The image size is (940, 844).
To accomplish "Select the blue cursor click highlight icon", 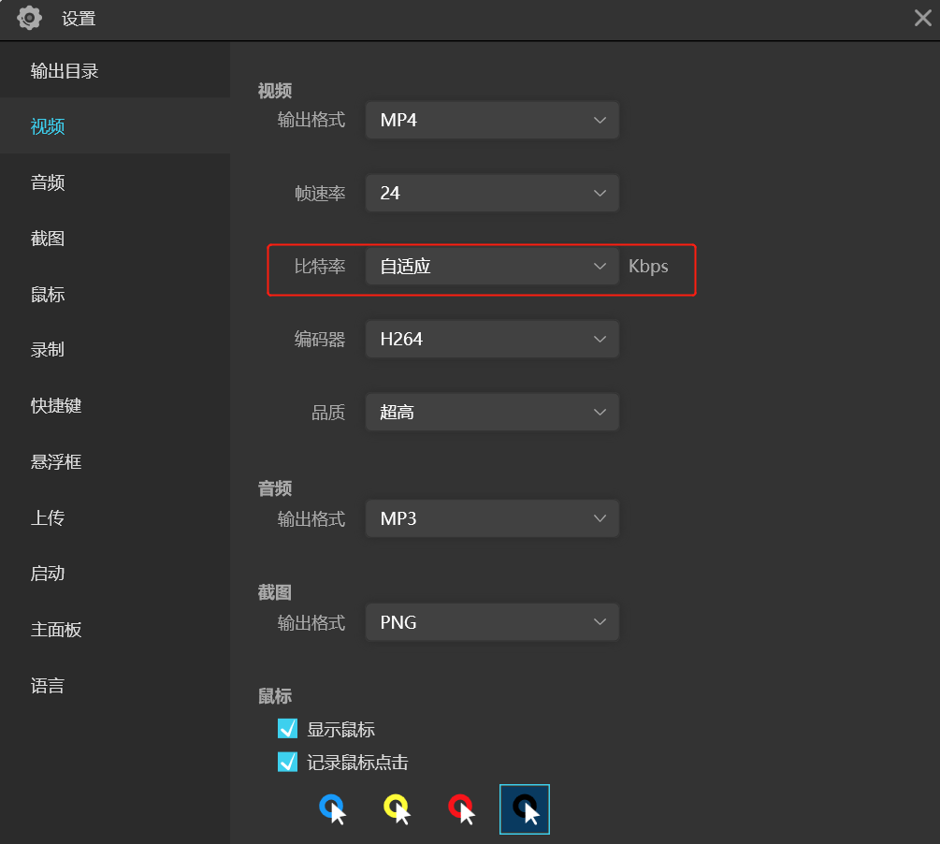I will point(332,809).
